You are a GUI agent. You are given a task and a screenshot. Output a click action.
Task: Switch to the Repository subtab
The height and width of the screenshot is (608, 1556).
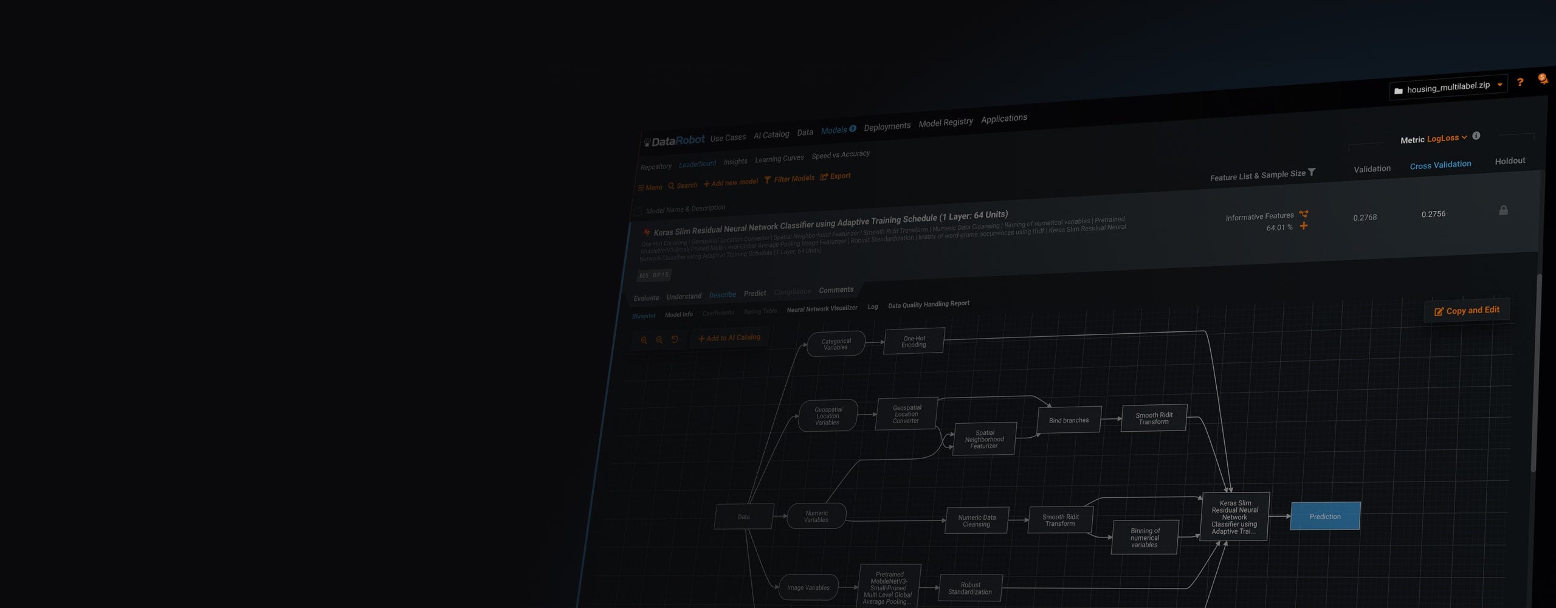(x=656, y=167)
